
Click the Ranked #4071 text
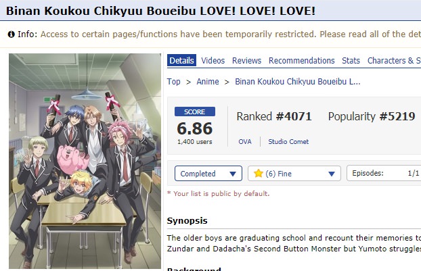tap(274, 116)
